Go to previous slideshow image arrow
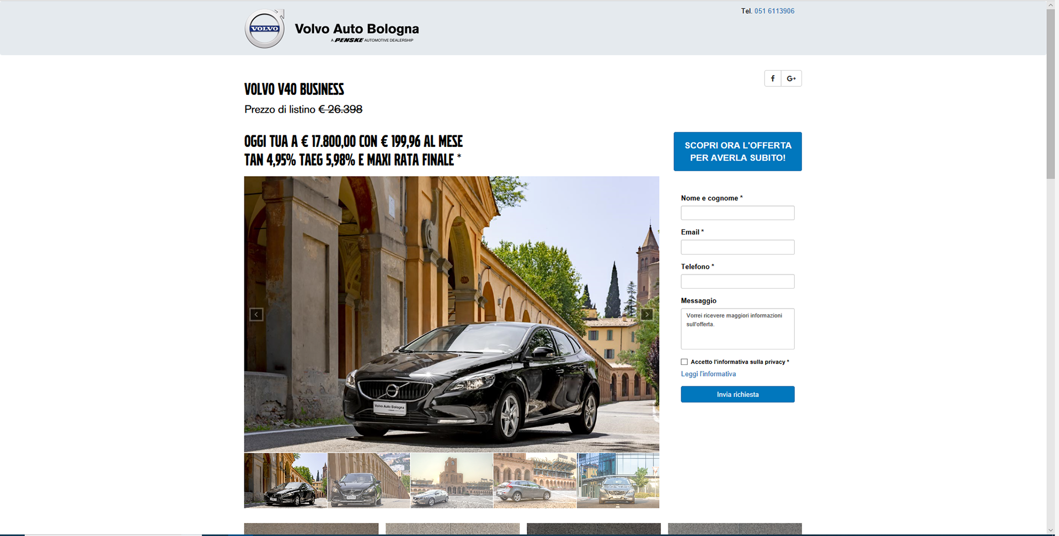 click(x=256, y=315)
